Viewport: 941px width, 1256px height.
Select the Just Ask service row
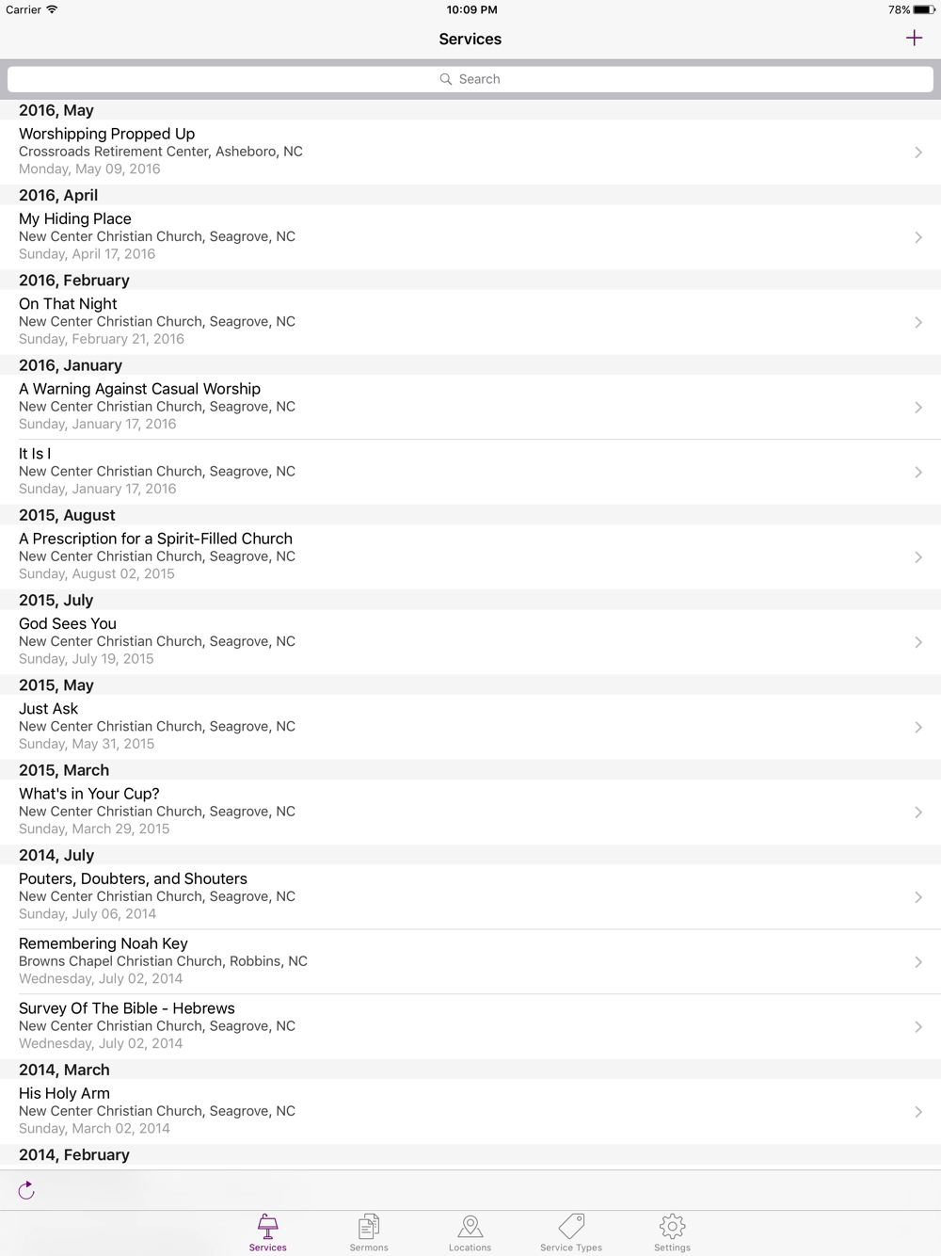(376, 726)
